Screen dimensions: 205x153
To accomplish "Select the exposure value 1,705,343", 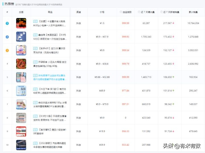I will tap(146, 37).
